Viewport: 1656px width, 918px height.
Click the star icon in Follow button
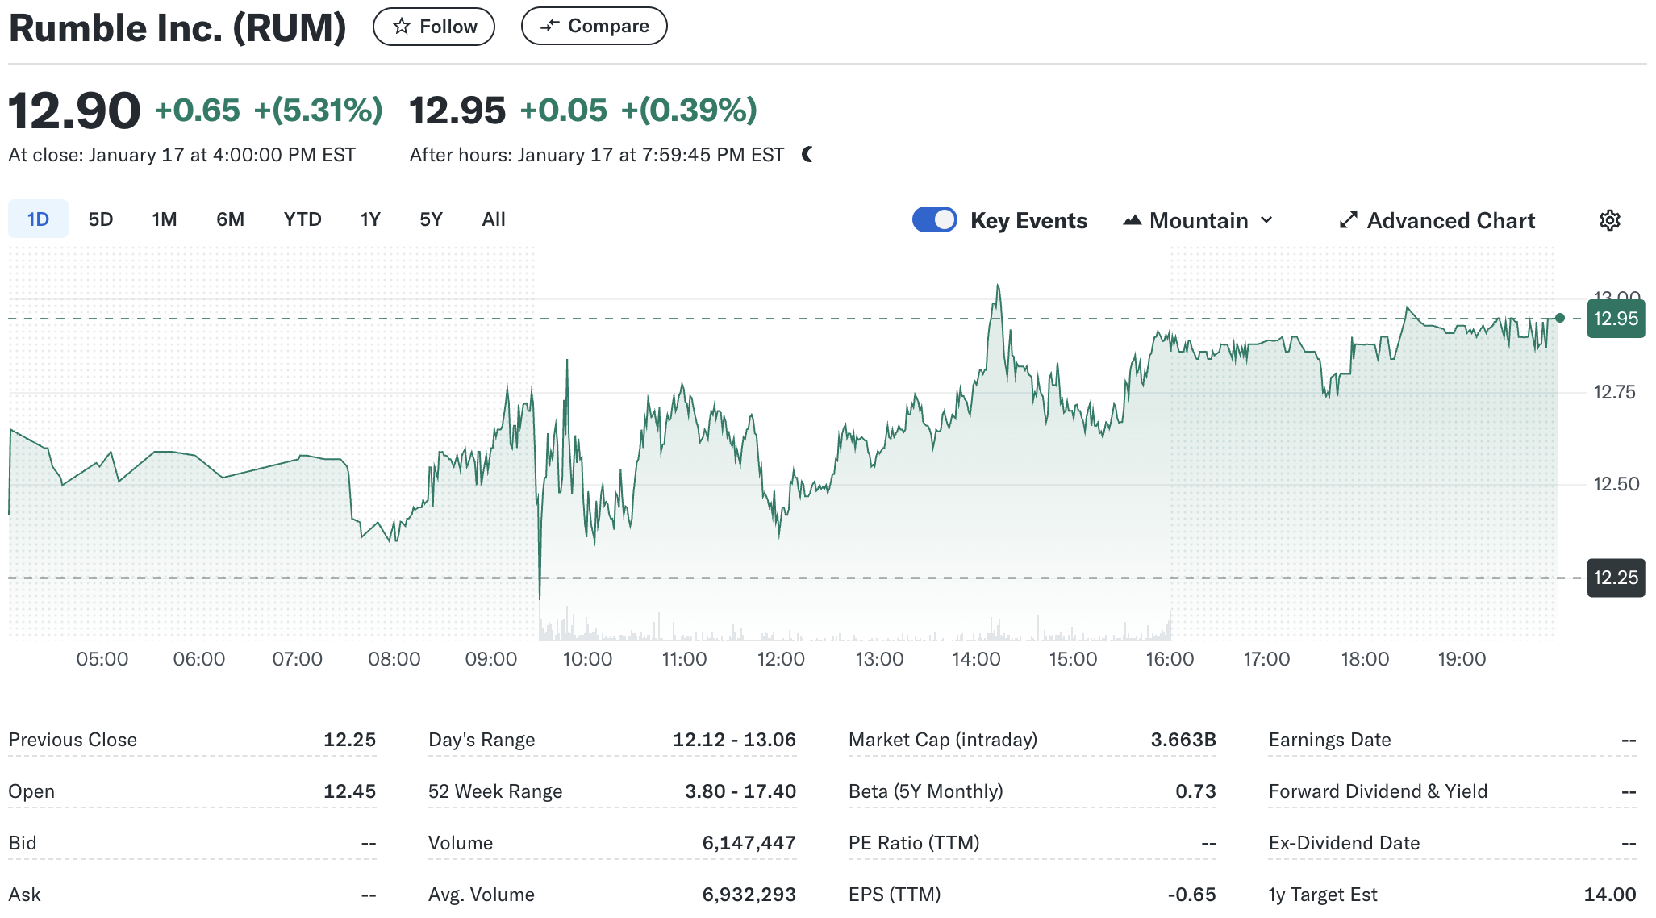coord(402,27)
